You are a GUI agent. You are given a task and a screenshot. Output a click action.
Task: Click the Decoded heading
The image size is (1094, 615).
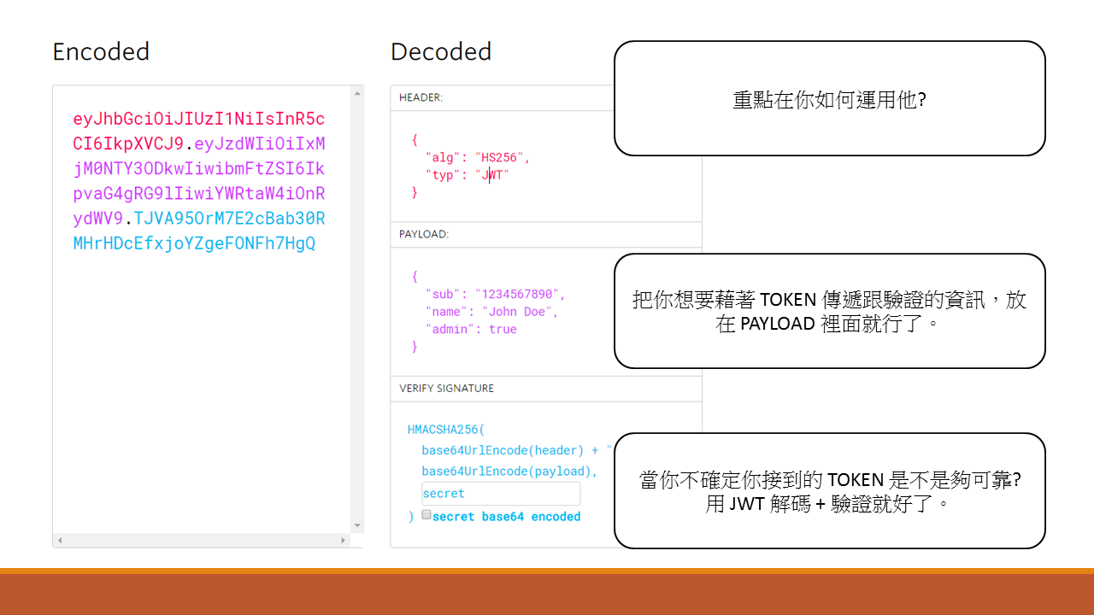coord(441,52)
